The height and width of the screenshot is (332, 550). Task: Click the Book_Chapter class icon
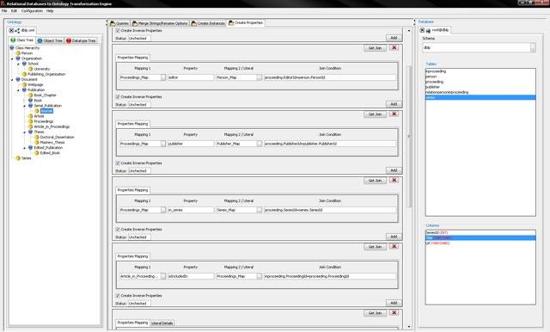pos(31,95)
